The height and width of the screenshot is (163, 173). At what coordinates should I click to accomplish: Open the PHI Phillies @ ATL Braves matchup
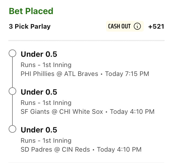(x=59, y=74)
